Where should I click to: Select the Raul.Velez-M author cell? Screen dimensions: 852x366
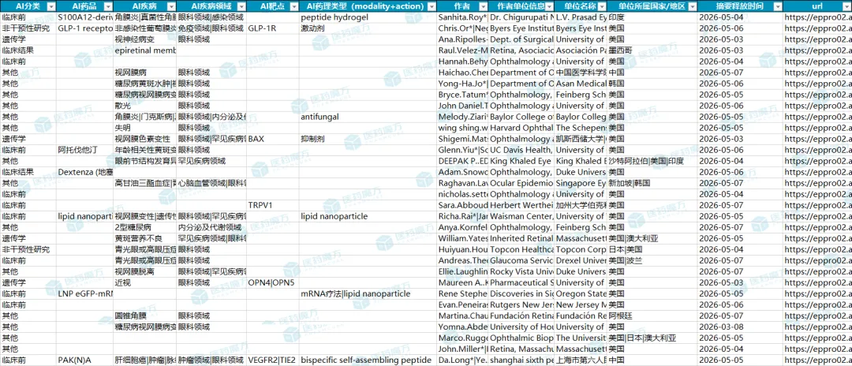pos(462,50)
